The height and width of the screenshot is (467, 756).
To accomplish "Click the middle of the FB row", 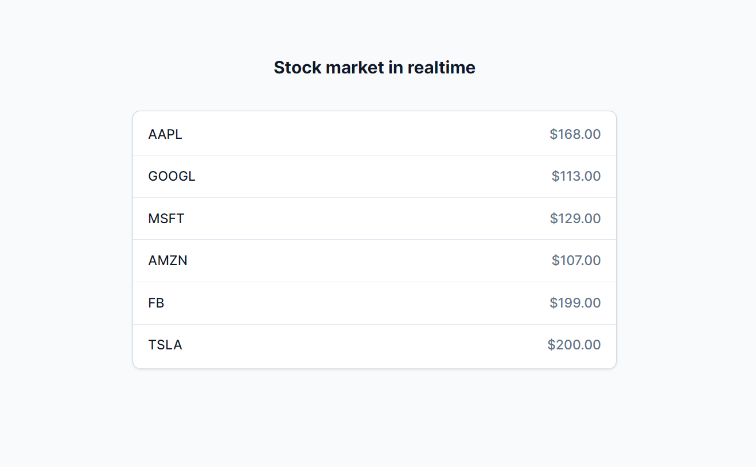I will [x=375, y=303].
